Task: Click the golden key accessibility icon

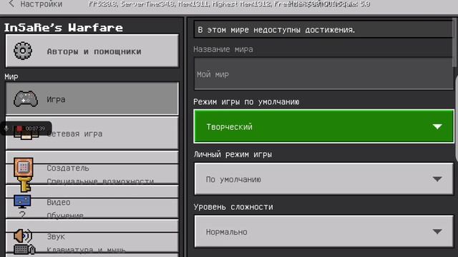Action: [24, 183]
